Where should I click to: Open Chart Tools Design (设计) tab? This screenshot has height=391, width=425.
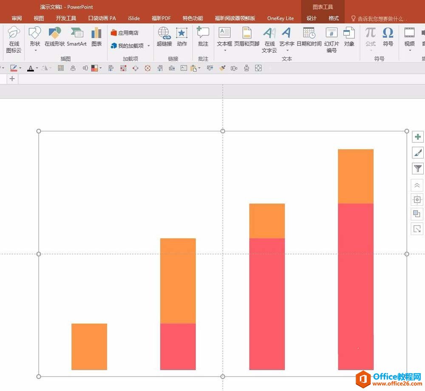[312, 18]
